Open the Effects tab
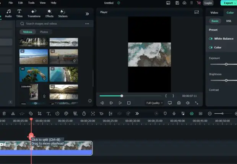 [x=49, y=13]
